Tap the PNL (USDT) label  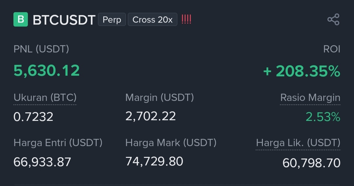click(41, 49)
